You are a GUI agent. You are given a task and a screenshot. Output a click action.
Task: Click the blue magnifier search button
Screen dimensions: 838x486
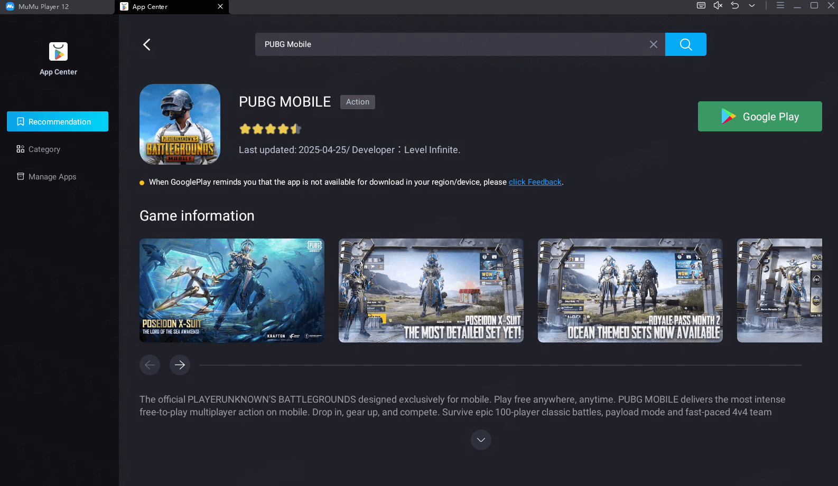pyautogui.click(x=686, y=44)
